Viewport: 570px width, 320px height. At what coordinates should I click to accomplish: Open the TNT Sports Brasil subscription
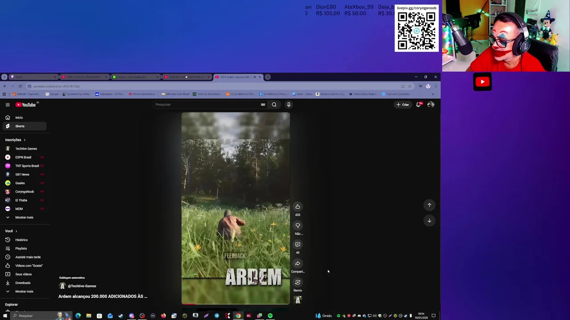click(x=24, y=166)
